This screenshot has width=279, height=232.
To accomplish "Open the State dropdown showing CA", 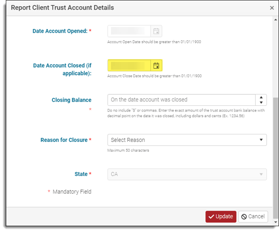I will [187, 174].
